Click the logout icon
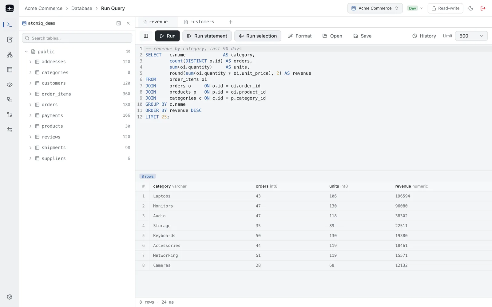The height and width of the screenshot is (307, 492). (x=483, y=8)
